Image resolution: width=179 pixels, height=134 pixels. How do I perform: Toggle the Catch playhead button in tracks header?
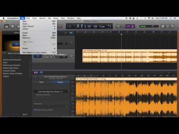(x=71, y=33)
